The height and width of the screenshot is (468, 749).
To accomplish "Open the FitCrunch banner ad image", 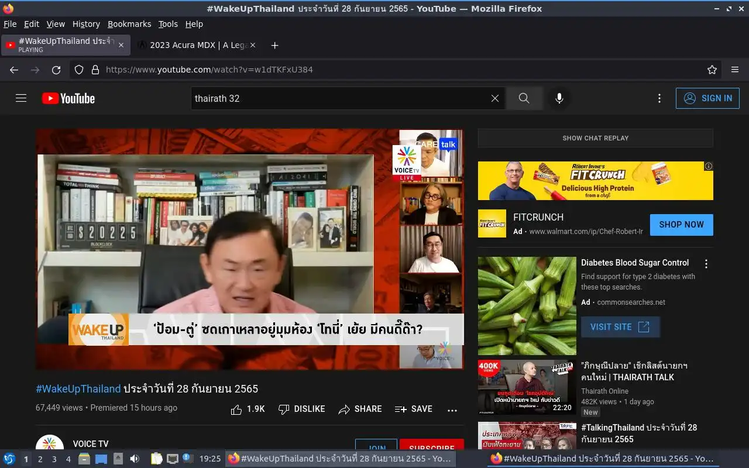I will 596,181.
